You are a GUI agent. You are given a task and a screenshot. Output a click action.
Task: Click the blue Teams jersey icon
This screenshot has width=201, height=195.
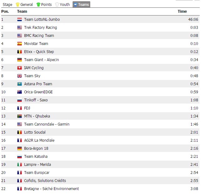[75, 5]
